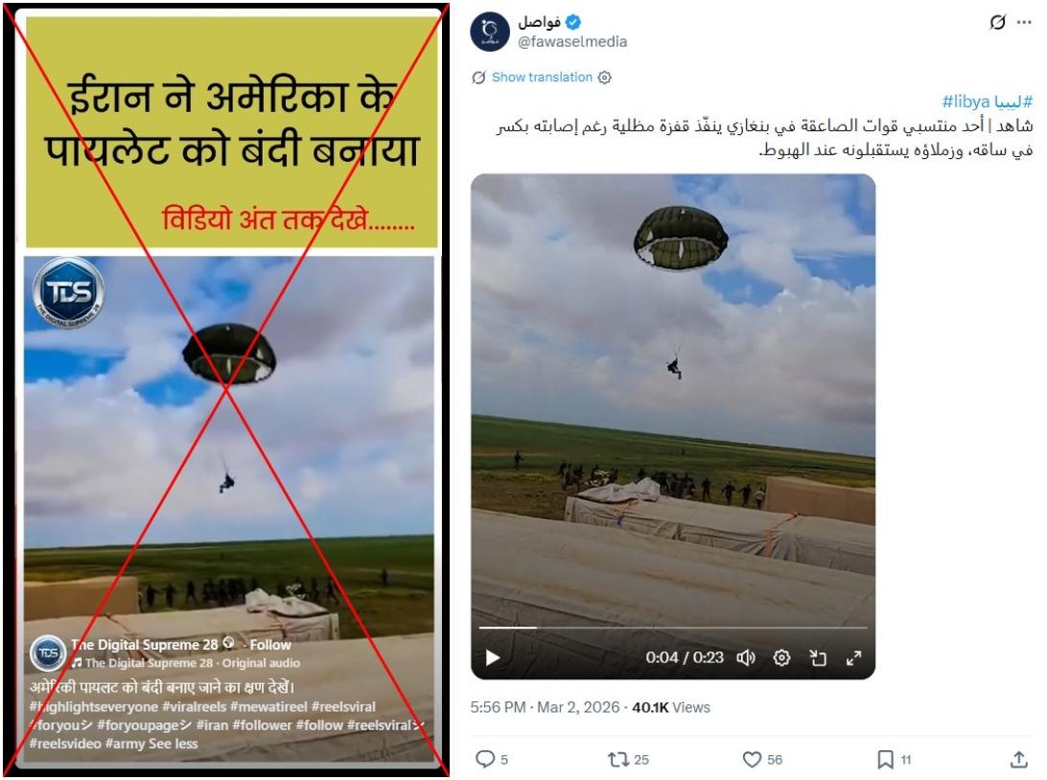
Task: Click the fawasel profile avatar
Action: pyautogui.click(x=490, y=32)
